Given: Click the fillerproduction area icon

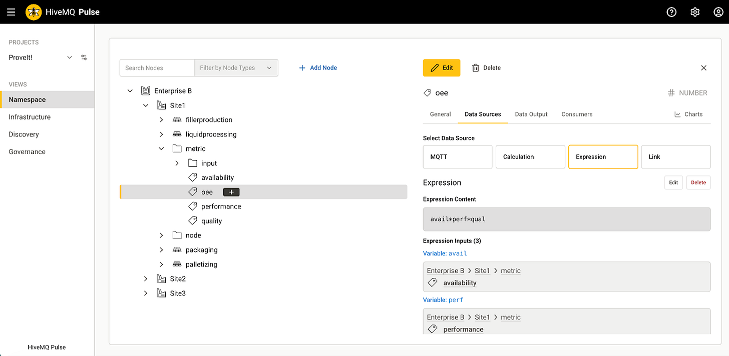Looking at the screenshot, I should (177, 120).
